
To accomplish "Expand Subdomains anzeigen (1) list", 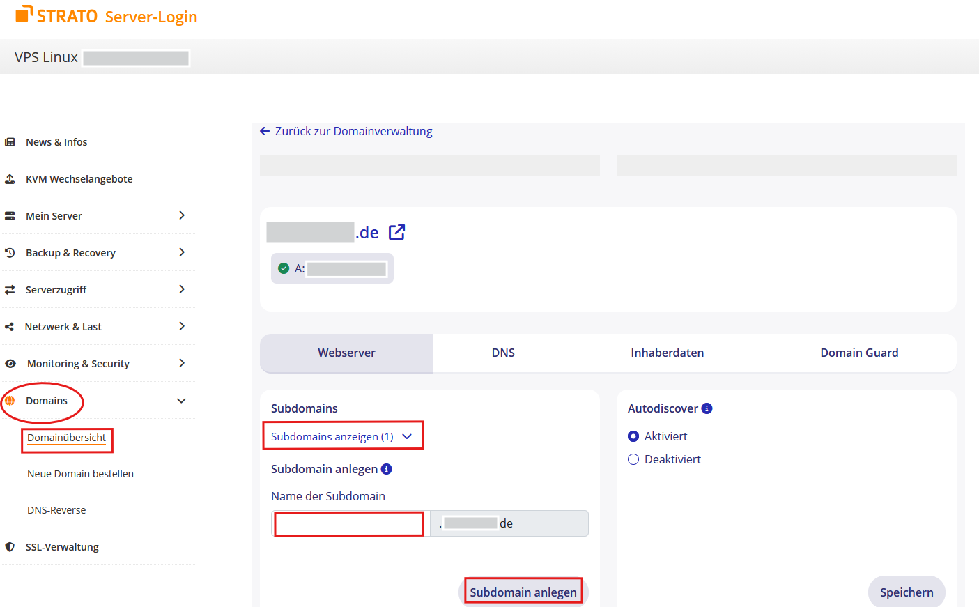I will coord(341,436).
